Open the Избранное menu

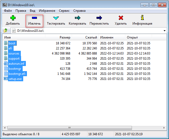47,11
